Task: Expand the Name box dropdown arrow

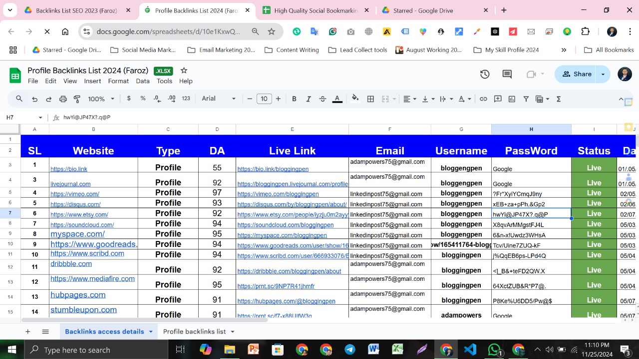Action: pyautogui.click(x=40, y=118)
